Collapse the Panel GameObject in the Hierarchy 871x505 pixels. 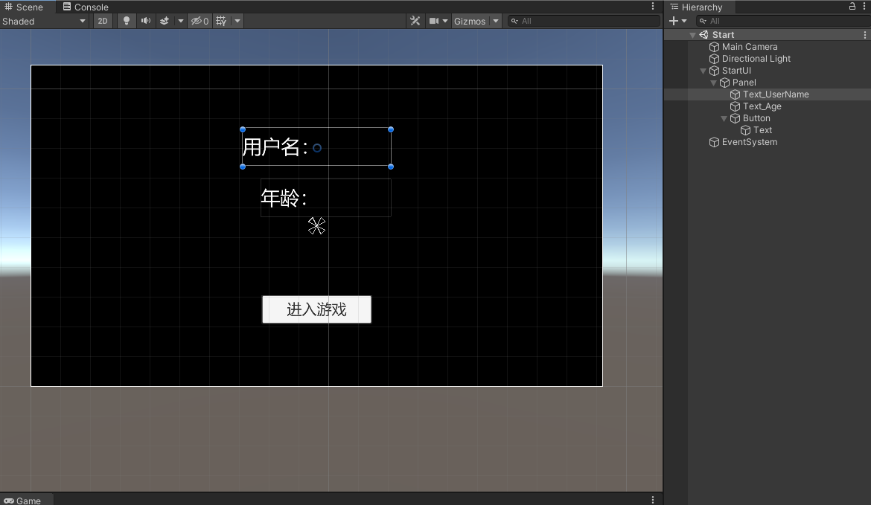(713, 83)
